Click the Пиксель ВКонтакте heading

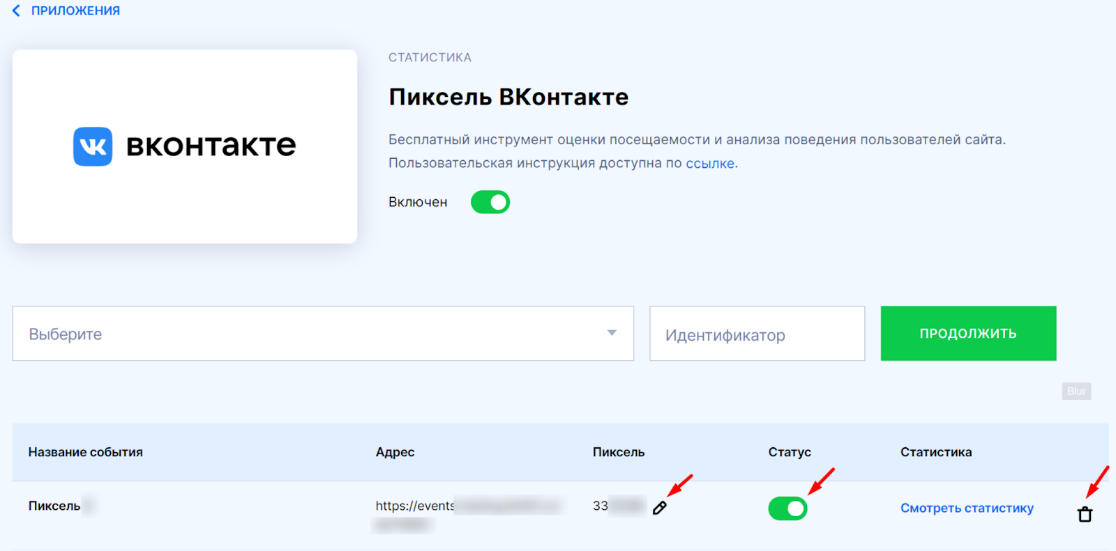tap(508, 97)
